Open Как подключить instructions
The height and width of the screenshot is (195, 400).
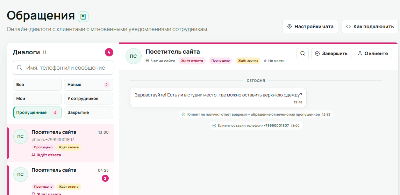370,26
